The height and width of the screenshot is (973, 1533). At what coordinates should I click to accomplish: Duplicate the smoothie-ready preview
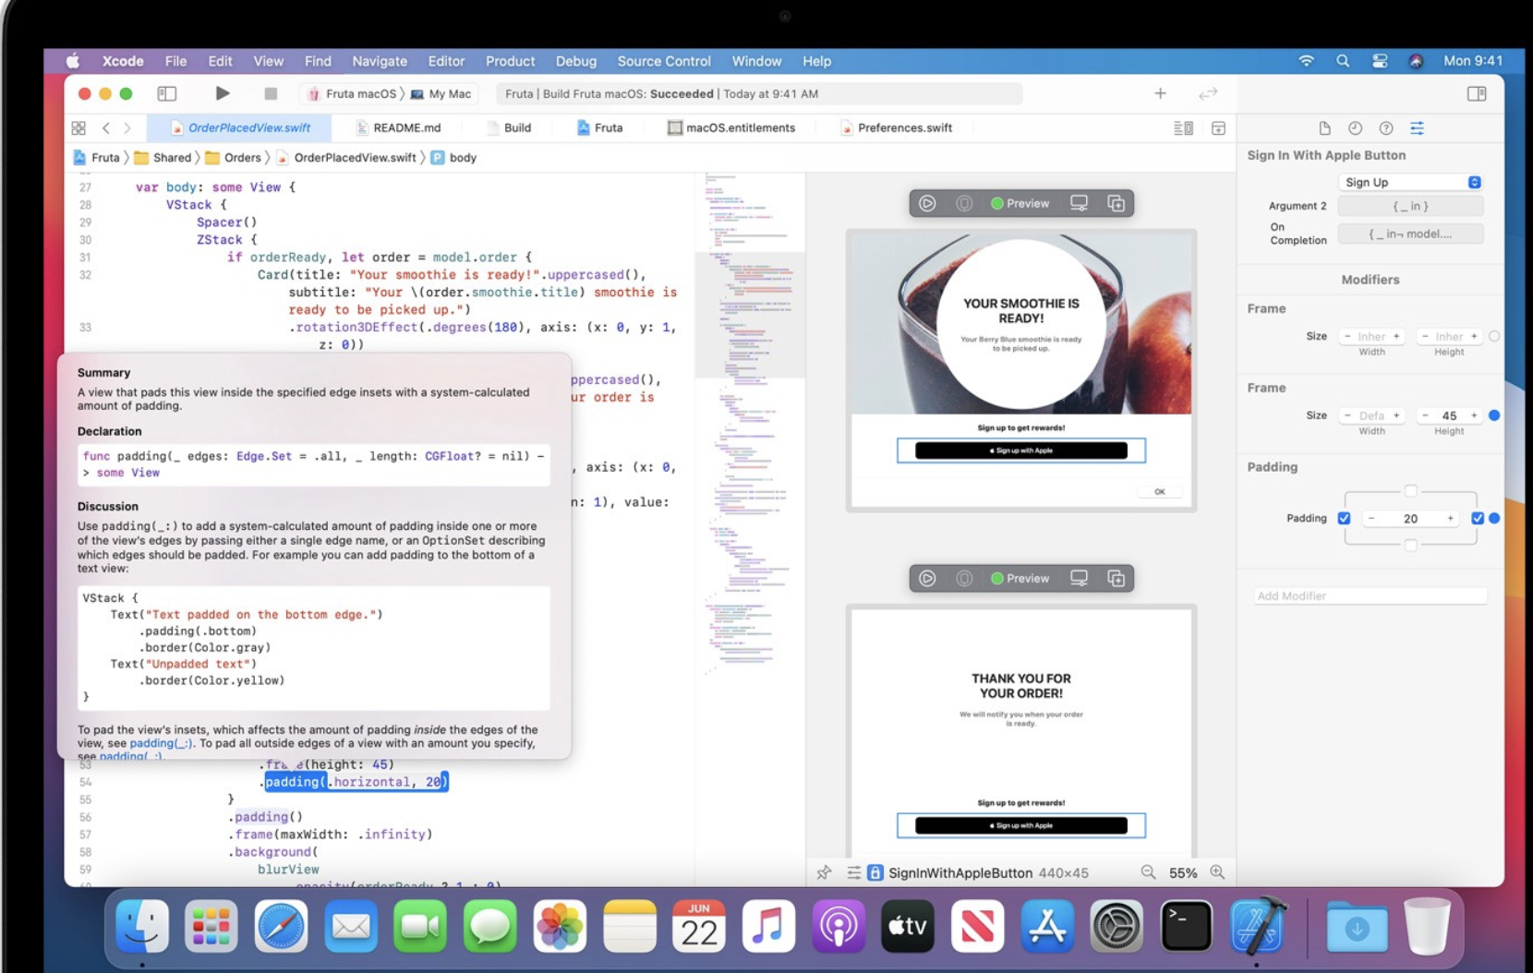(x=1116, y=203)
